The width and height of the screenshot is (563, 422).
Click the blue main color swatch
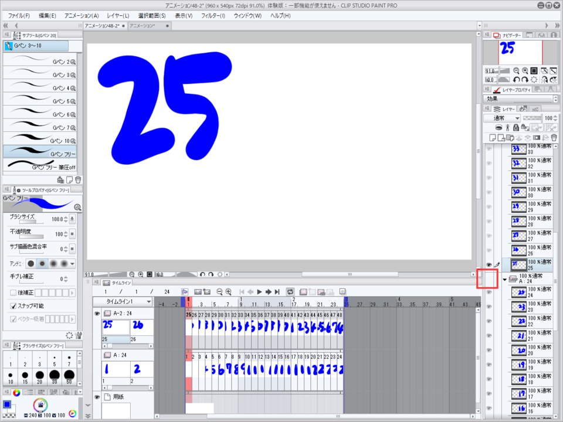[x=6, y=404]
